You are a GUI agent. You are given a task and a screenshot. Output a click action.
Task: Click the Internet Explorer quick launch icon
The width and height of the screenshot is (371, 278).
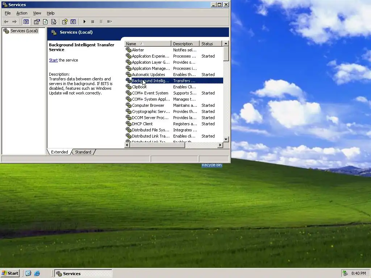(37, 273)
